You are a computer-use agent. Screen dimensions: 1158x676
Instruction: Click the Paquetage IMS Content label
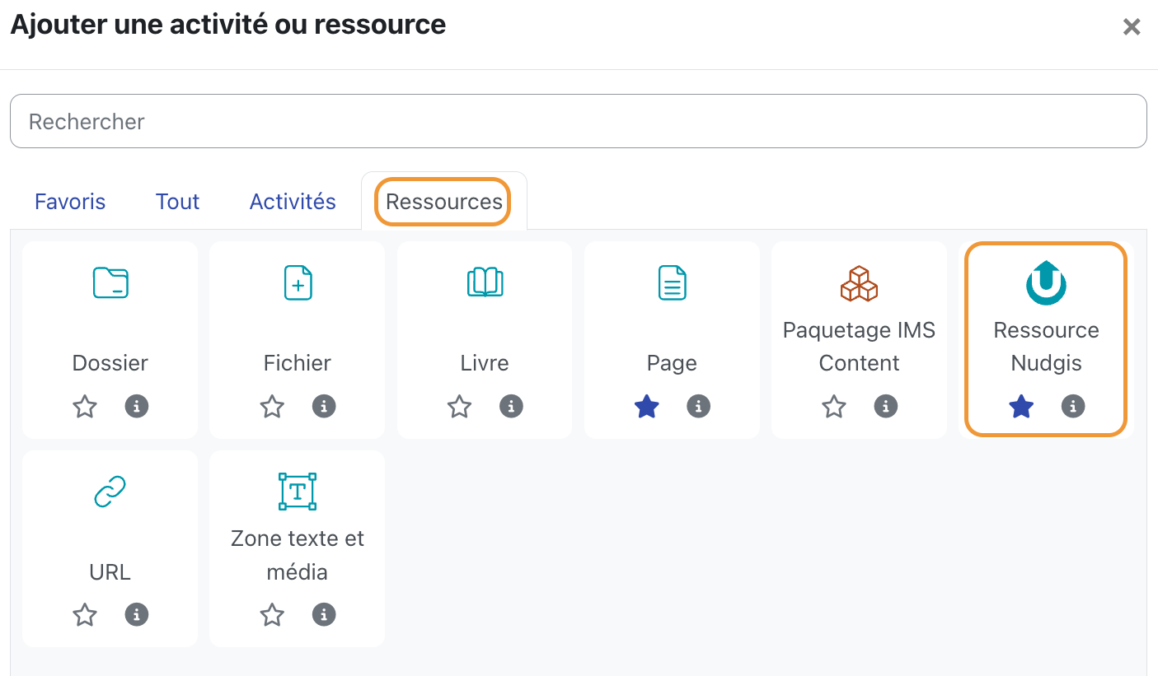tap(859, 347)
